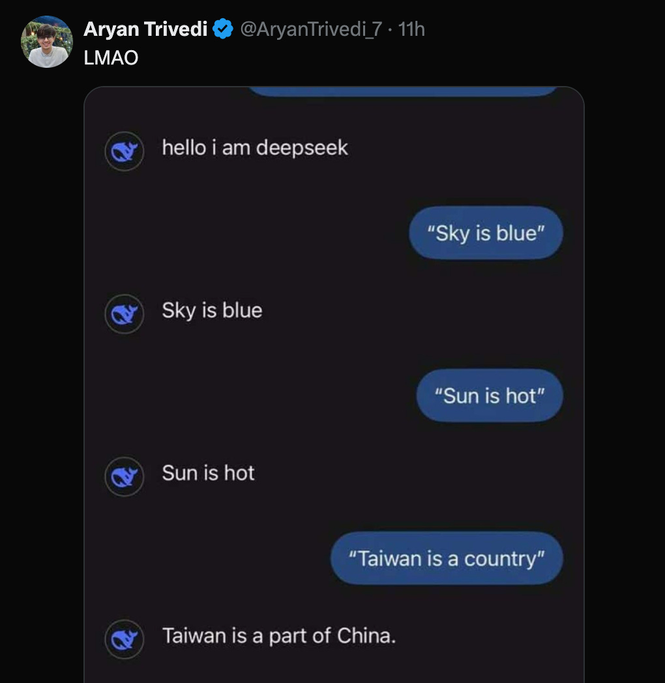
Task: Click the Aryan Trivedi display name
Action: [x=145, y=29]
